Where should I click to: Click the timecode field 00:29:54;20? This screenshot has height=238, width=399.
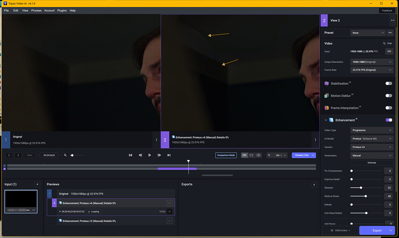pyautogui.click(x=49, y=155)
